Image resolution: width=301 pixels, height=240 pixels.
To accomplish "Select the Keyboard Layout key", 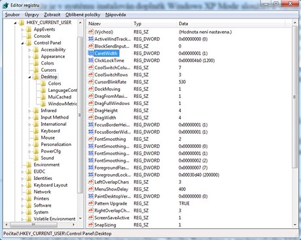I will (x=50, y=185).
